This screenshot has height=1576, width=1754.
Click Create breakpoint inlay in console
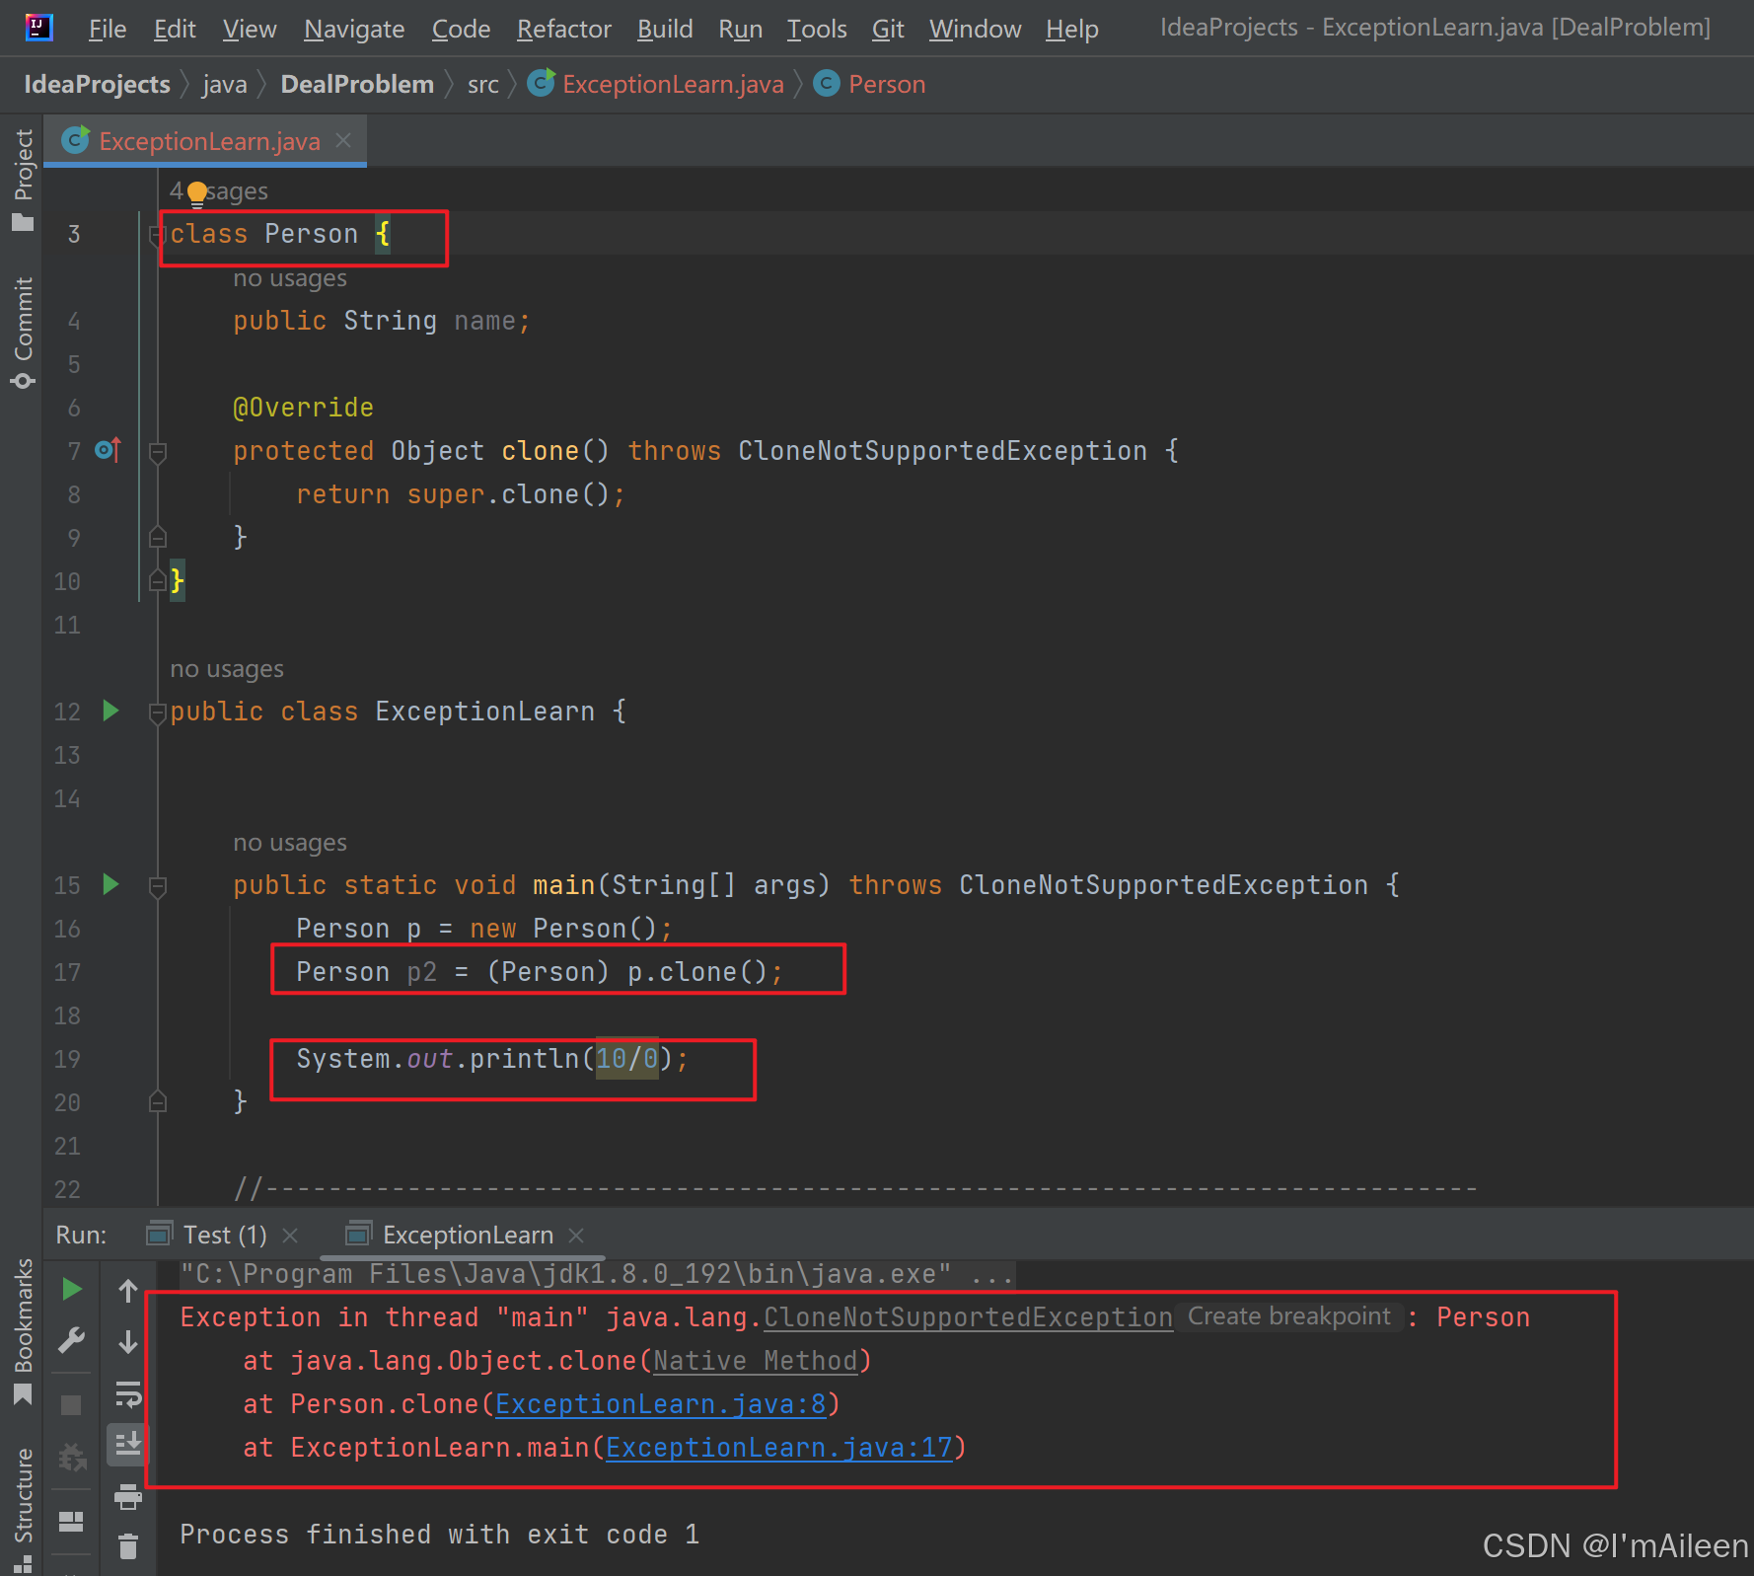tap(1288, 1316)
